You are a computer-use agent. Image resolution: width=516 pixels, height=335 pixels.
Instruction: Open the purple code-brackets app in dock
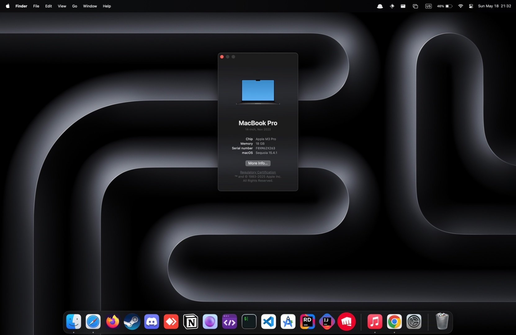point(230,322)
